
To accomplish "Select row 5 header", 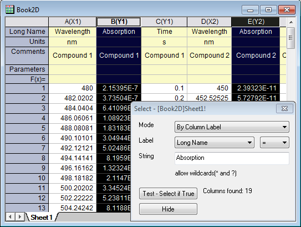I will point(27,128).
